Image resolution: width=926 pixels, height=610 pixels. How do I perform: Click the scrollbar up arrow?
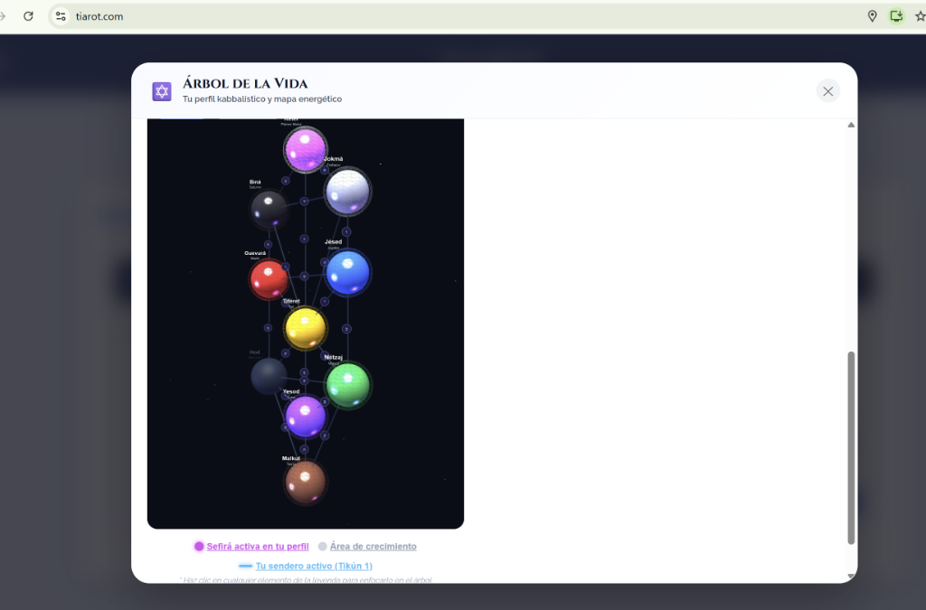click(851, 125)
